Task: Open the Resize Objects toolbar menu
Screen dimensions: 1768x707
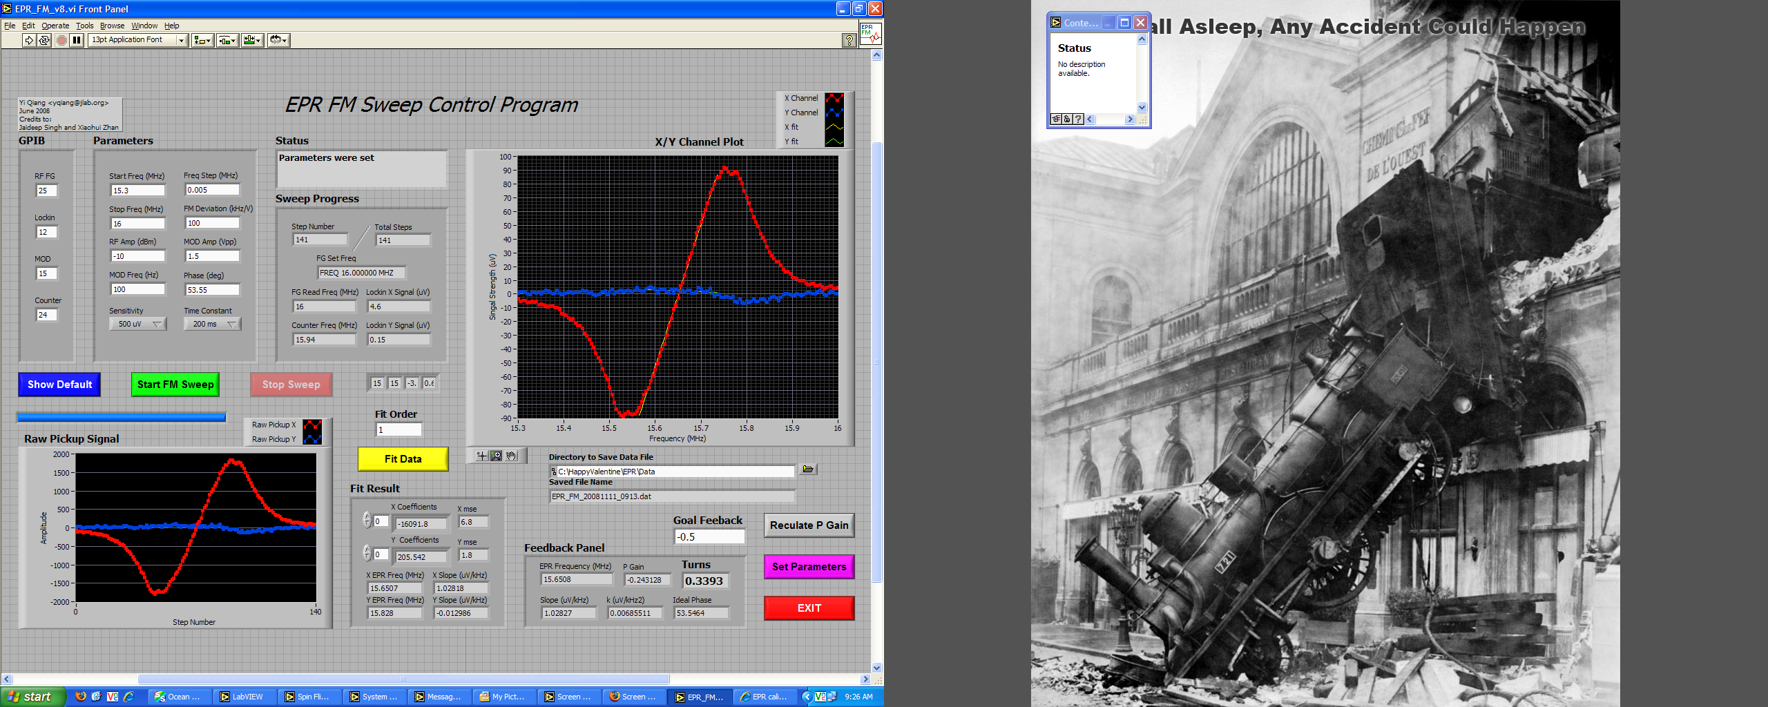Action: 253,40
